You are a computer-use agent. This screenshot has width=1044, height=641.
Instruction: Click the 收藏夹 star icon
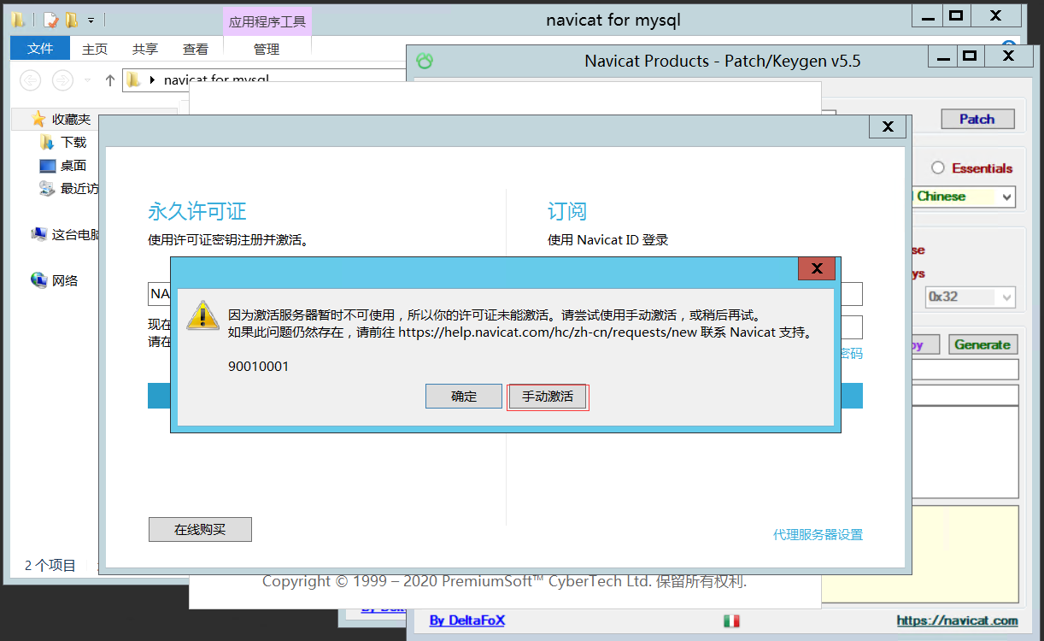point(38,119)
